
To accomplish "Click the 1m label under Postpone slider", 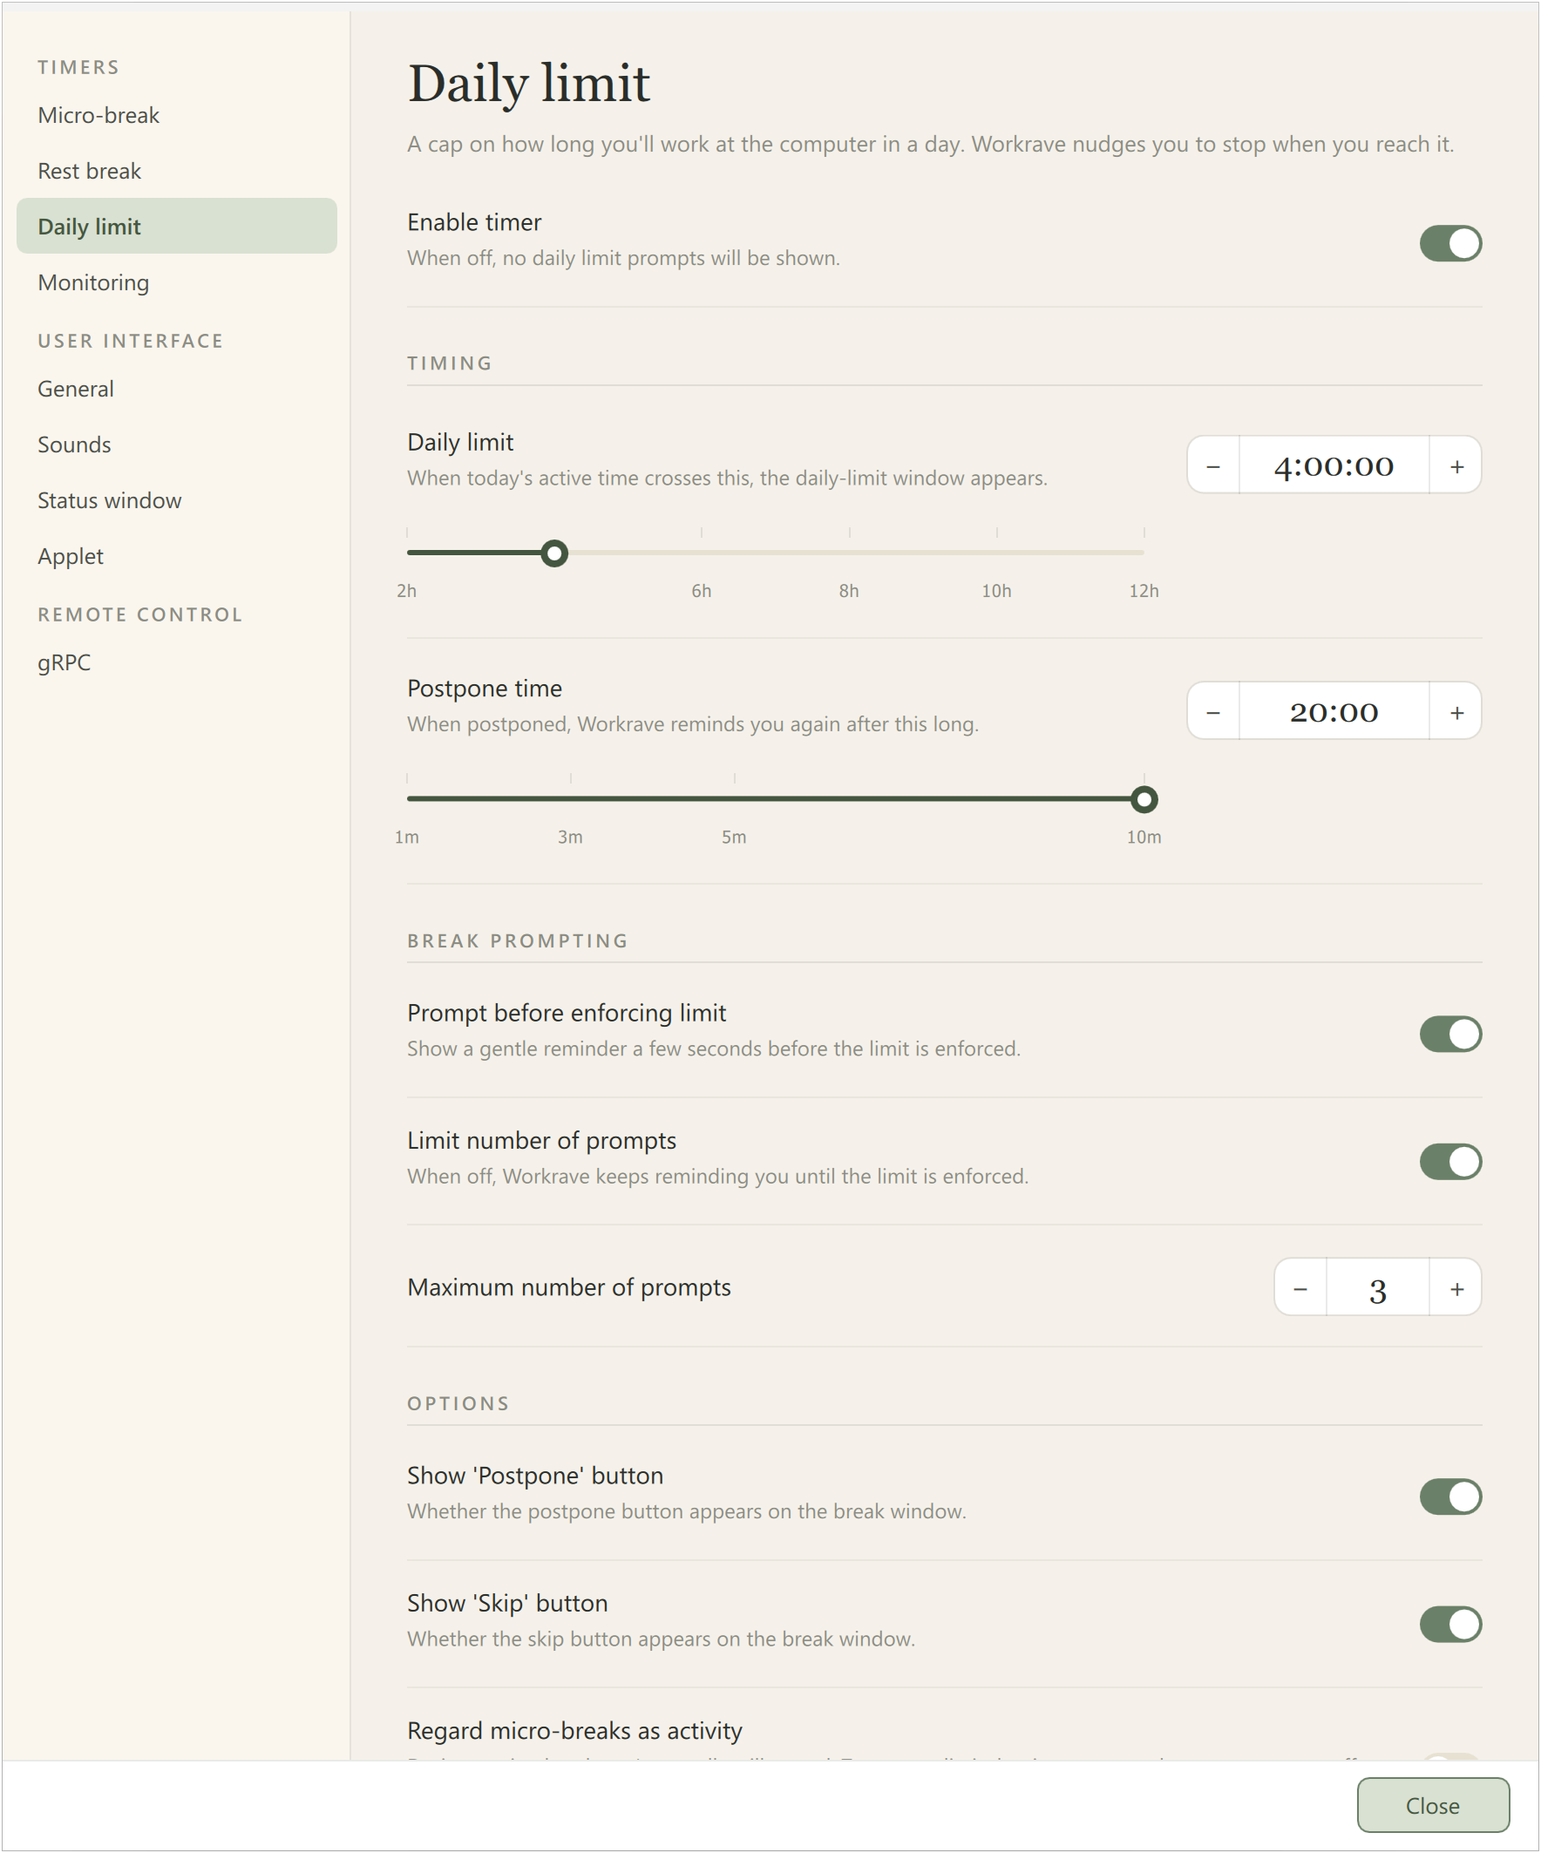I will coord(407,838).
